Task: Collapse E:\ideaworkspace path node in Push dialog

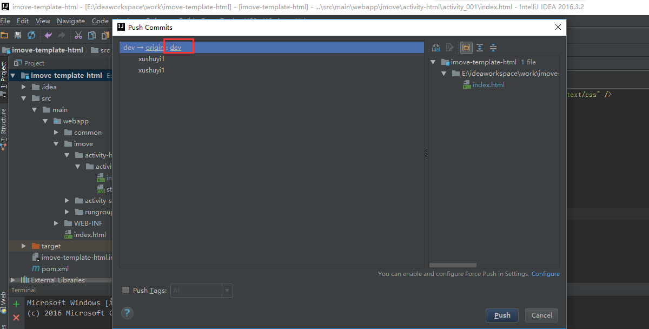Action: 444,74
